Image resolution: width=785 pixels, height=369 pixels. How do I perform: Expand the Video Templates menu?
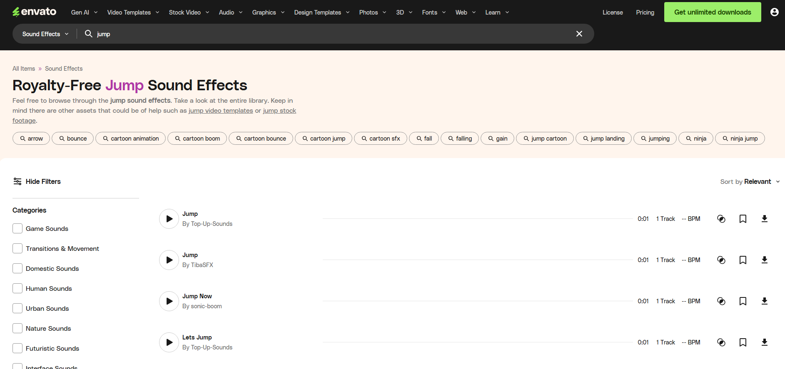click(x=133, y=12)
